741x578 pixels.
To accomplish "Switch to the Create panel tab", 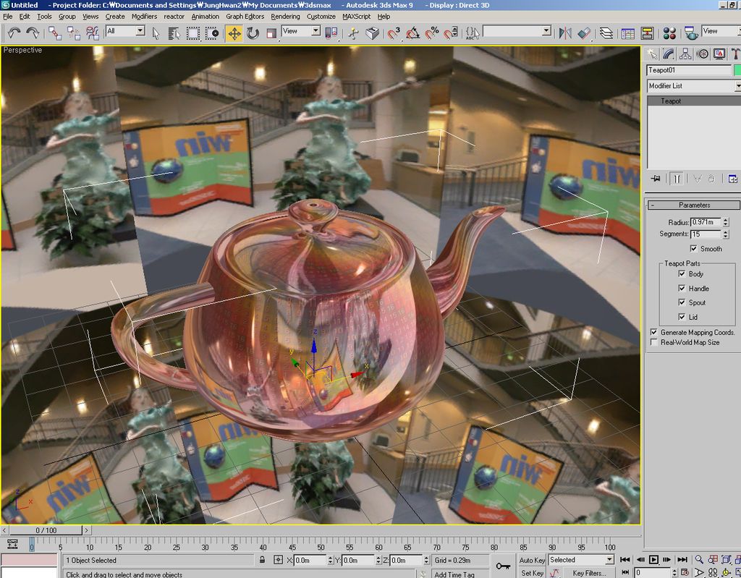I will [x=652, y=54].
